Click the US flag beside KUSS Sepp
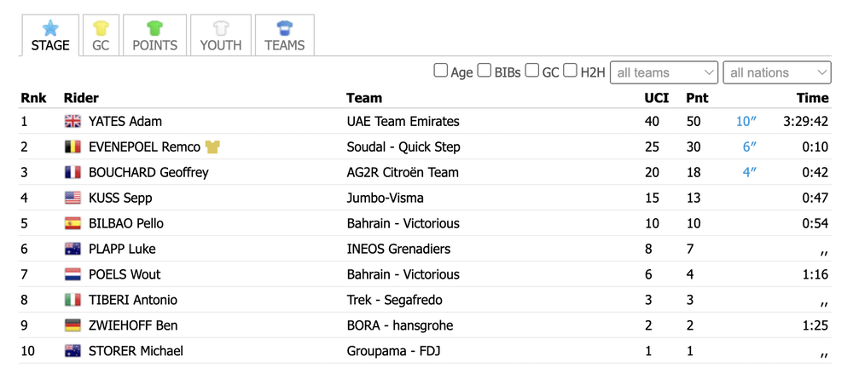Screen dimensions: 853x368 73,198
